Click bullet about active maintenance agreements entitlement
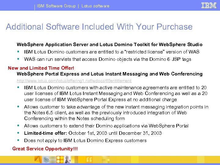The image size is (220, 165). click(x=116, y=94)
